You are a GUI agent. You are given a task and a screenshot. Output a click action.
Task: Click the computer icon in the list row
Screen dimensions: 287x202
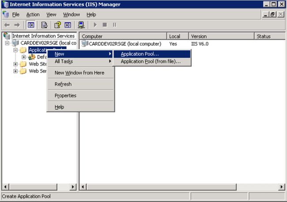pos(85,44)
